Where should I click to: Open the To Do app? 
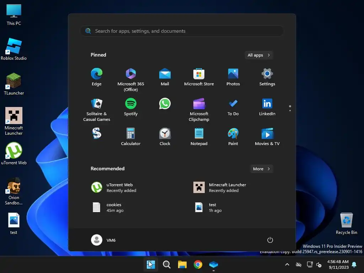233,107
